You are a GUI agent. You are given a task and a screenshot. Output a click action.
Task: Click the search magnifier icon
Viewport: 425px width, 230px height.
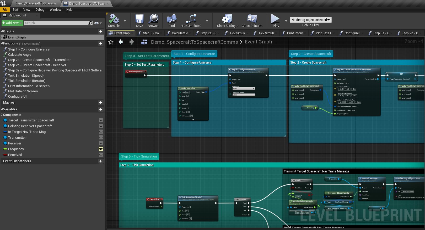tap(90, 23)
